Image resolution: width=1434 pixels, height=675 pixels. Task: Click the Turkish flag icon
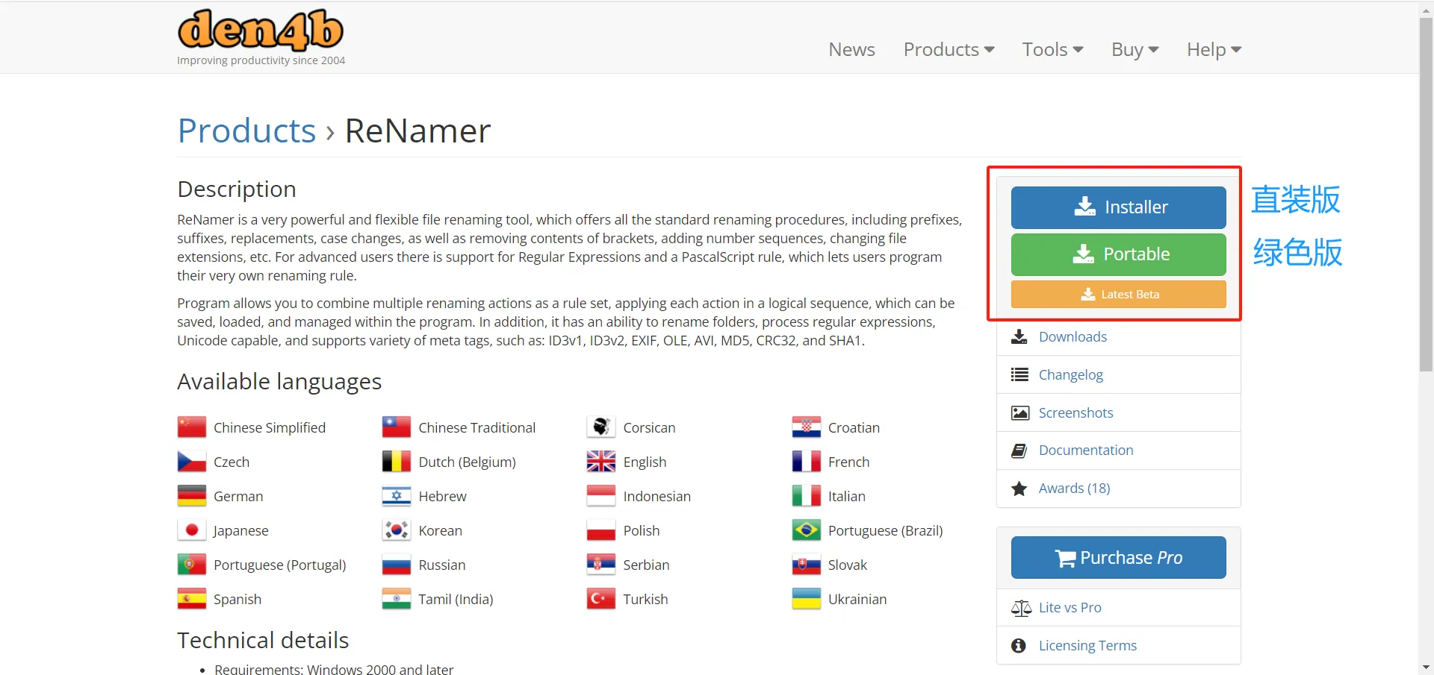[x=601, y=599]
